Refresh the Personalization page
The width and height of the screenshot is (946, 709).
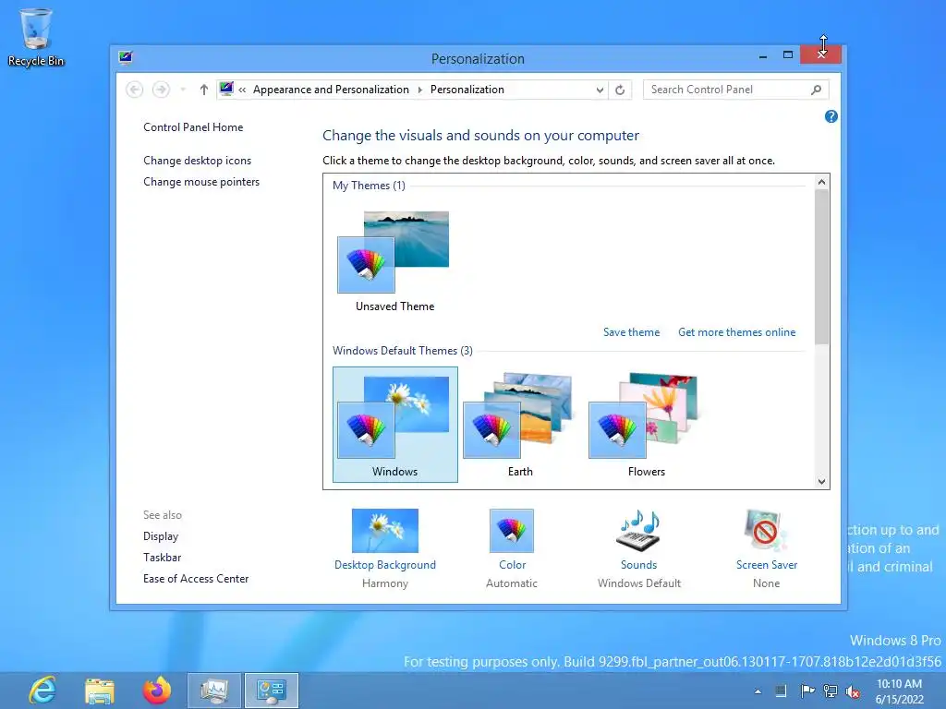pyautogui.click(x=620, y=90)
